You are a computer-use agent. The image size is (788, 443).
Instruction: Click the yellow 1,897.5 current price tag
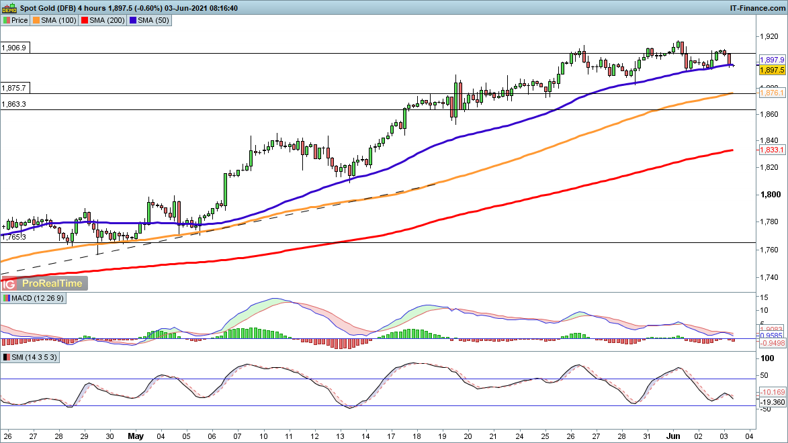768,70
